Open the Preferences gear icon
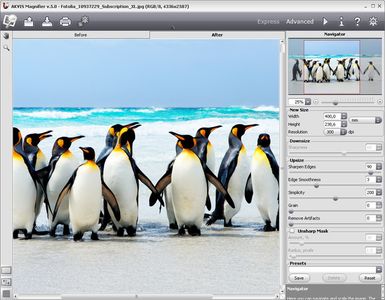This screenshot has width=385, height=300. tap(373, 21)
